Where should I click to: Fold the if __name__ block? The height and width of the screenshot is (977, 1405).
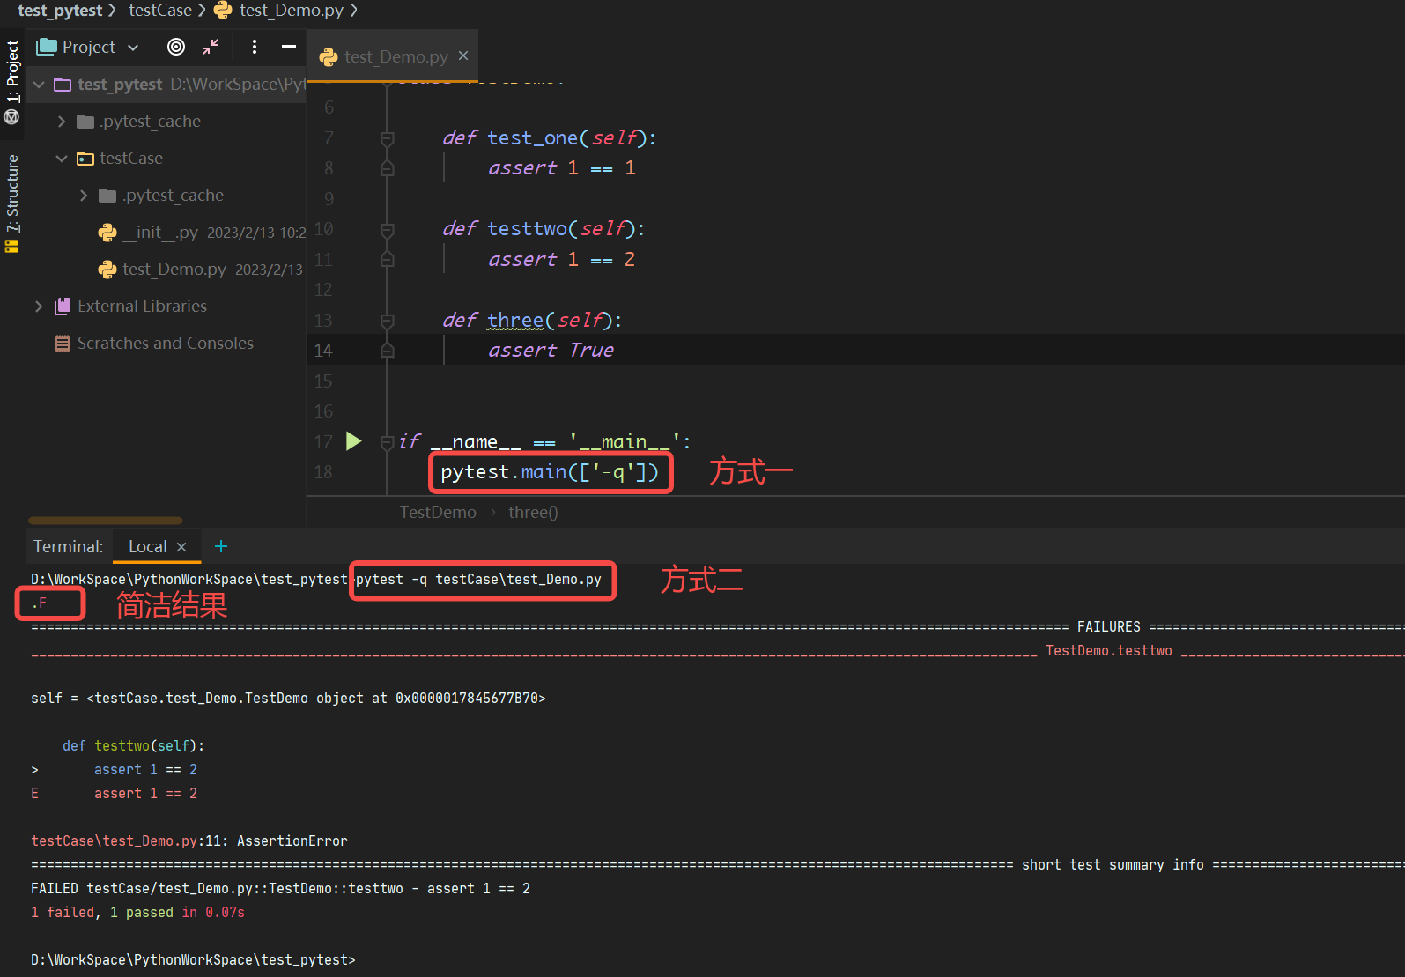point(387,443)
